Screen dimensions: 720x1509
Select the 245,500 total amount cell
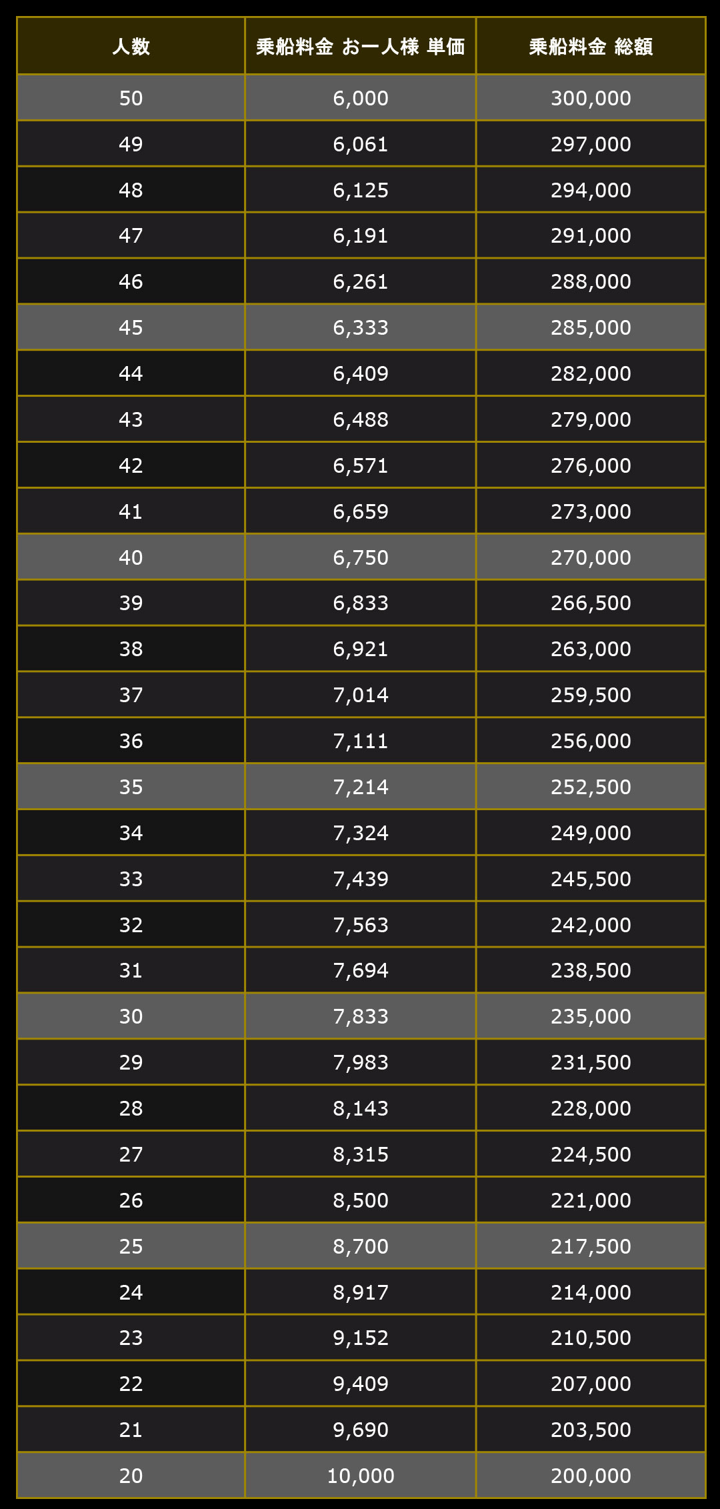(x=591, y=879)
